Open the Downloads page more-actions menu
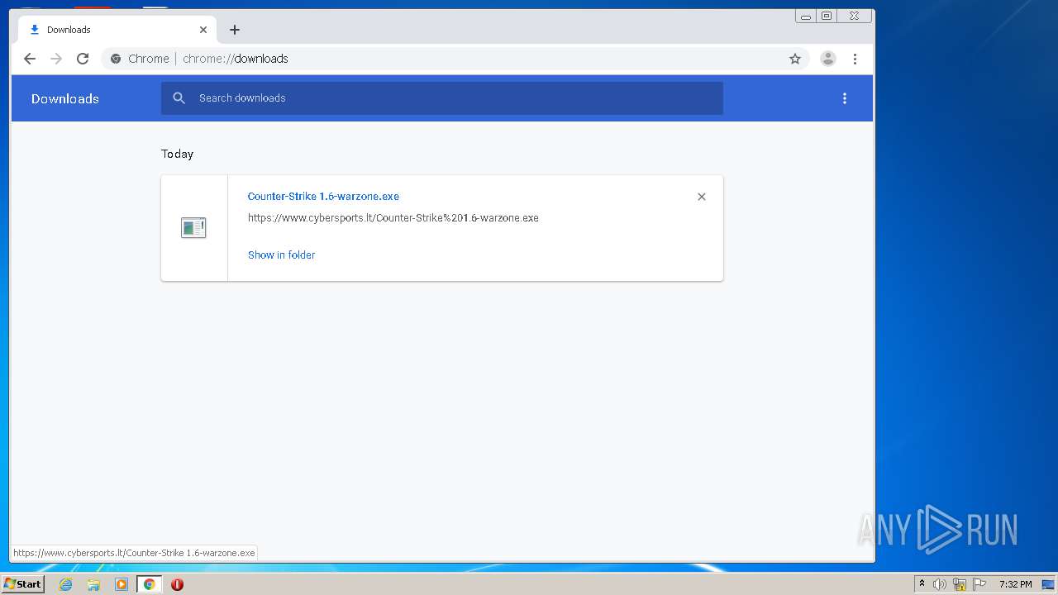The height and width of the screenshot is (595, 1058). click(x=845, y=98)
